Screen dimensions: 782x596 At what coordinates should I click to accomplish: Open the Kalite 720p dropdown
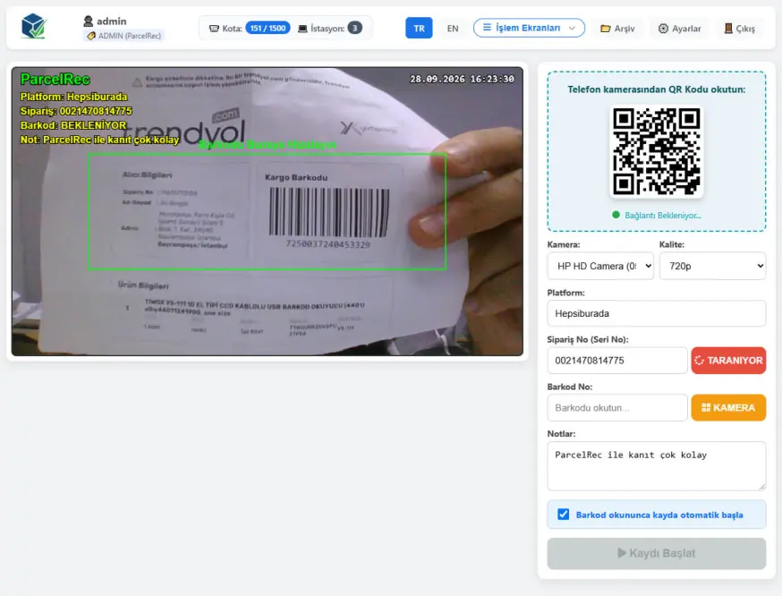(713, 266)
